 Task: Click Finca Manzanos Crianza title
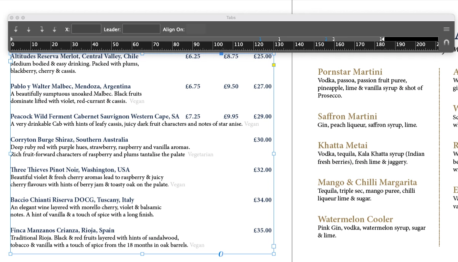pyautogui.click(x=62, y=230)
